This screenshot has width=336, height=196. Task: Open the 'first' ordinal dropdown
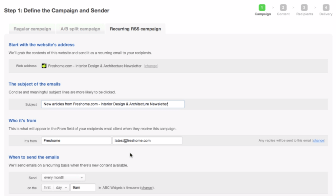48,187
